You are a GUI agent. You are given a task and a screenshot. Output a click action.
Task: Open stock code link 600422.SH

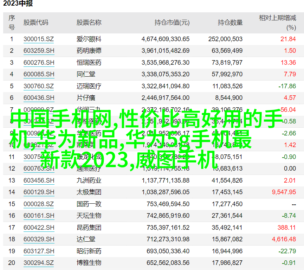coord(39,228)
